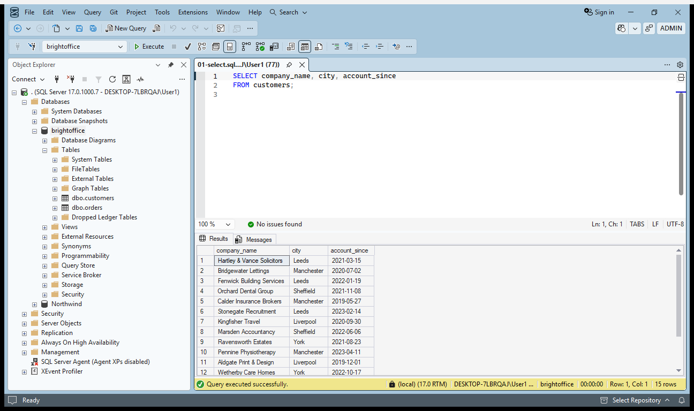Expand the dbo.orders table node

(55, 208)
